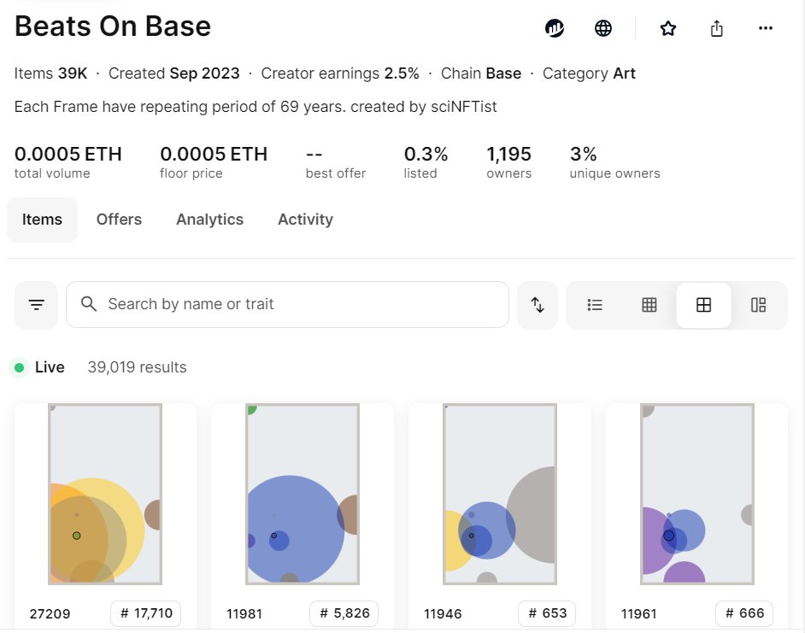The height and width of the screenshot is (633, 805).
Task: Toggle the currently highlighted grid layout
Action: coord(703,304)
